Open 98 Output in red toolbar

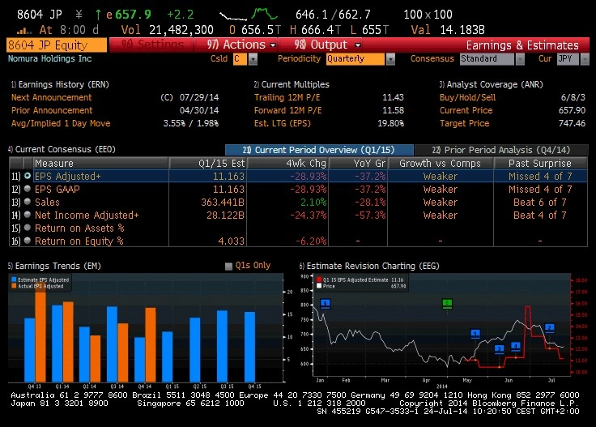[x=321, y=45]
